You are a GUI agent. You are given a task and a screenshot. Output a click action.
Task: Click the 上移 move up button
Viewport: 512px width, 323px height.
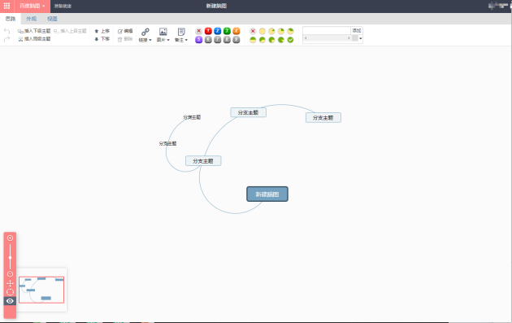(x=102, y=31)
